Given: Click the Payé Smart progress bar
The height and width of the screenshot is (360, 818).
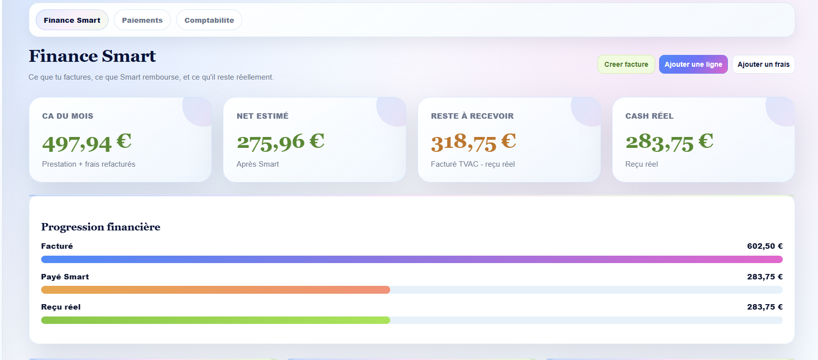Looking at the screenshot, I should pyautogui.click(x=412, y=290).
